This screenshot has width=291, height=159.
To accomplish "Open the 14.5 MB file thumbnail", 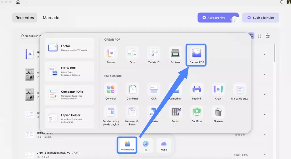I will click(30, 135).
